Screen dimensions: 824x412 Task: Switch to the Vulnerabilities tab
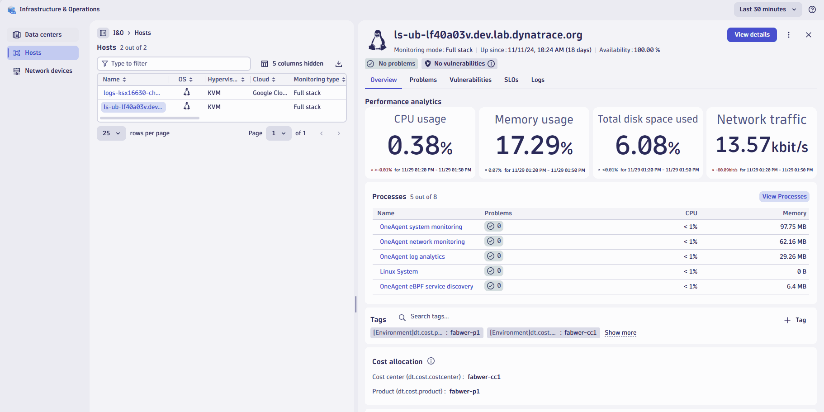click(x=470, y=80)
